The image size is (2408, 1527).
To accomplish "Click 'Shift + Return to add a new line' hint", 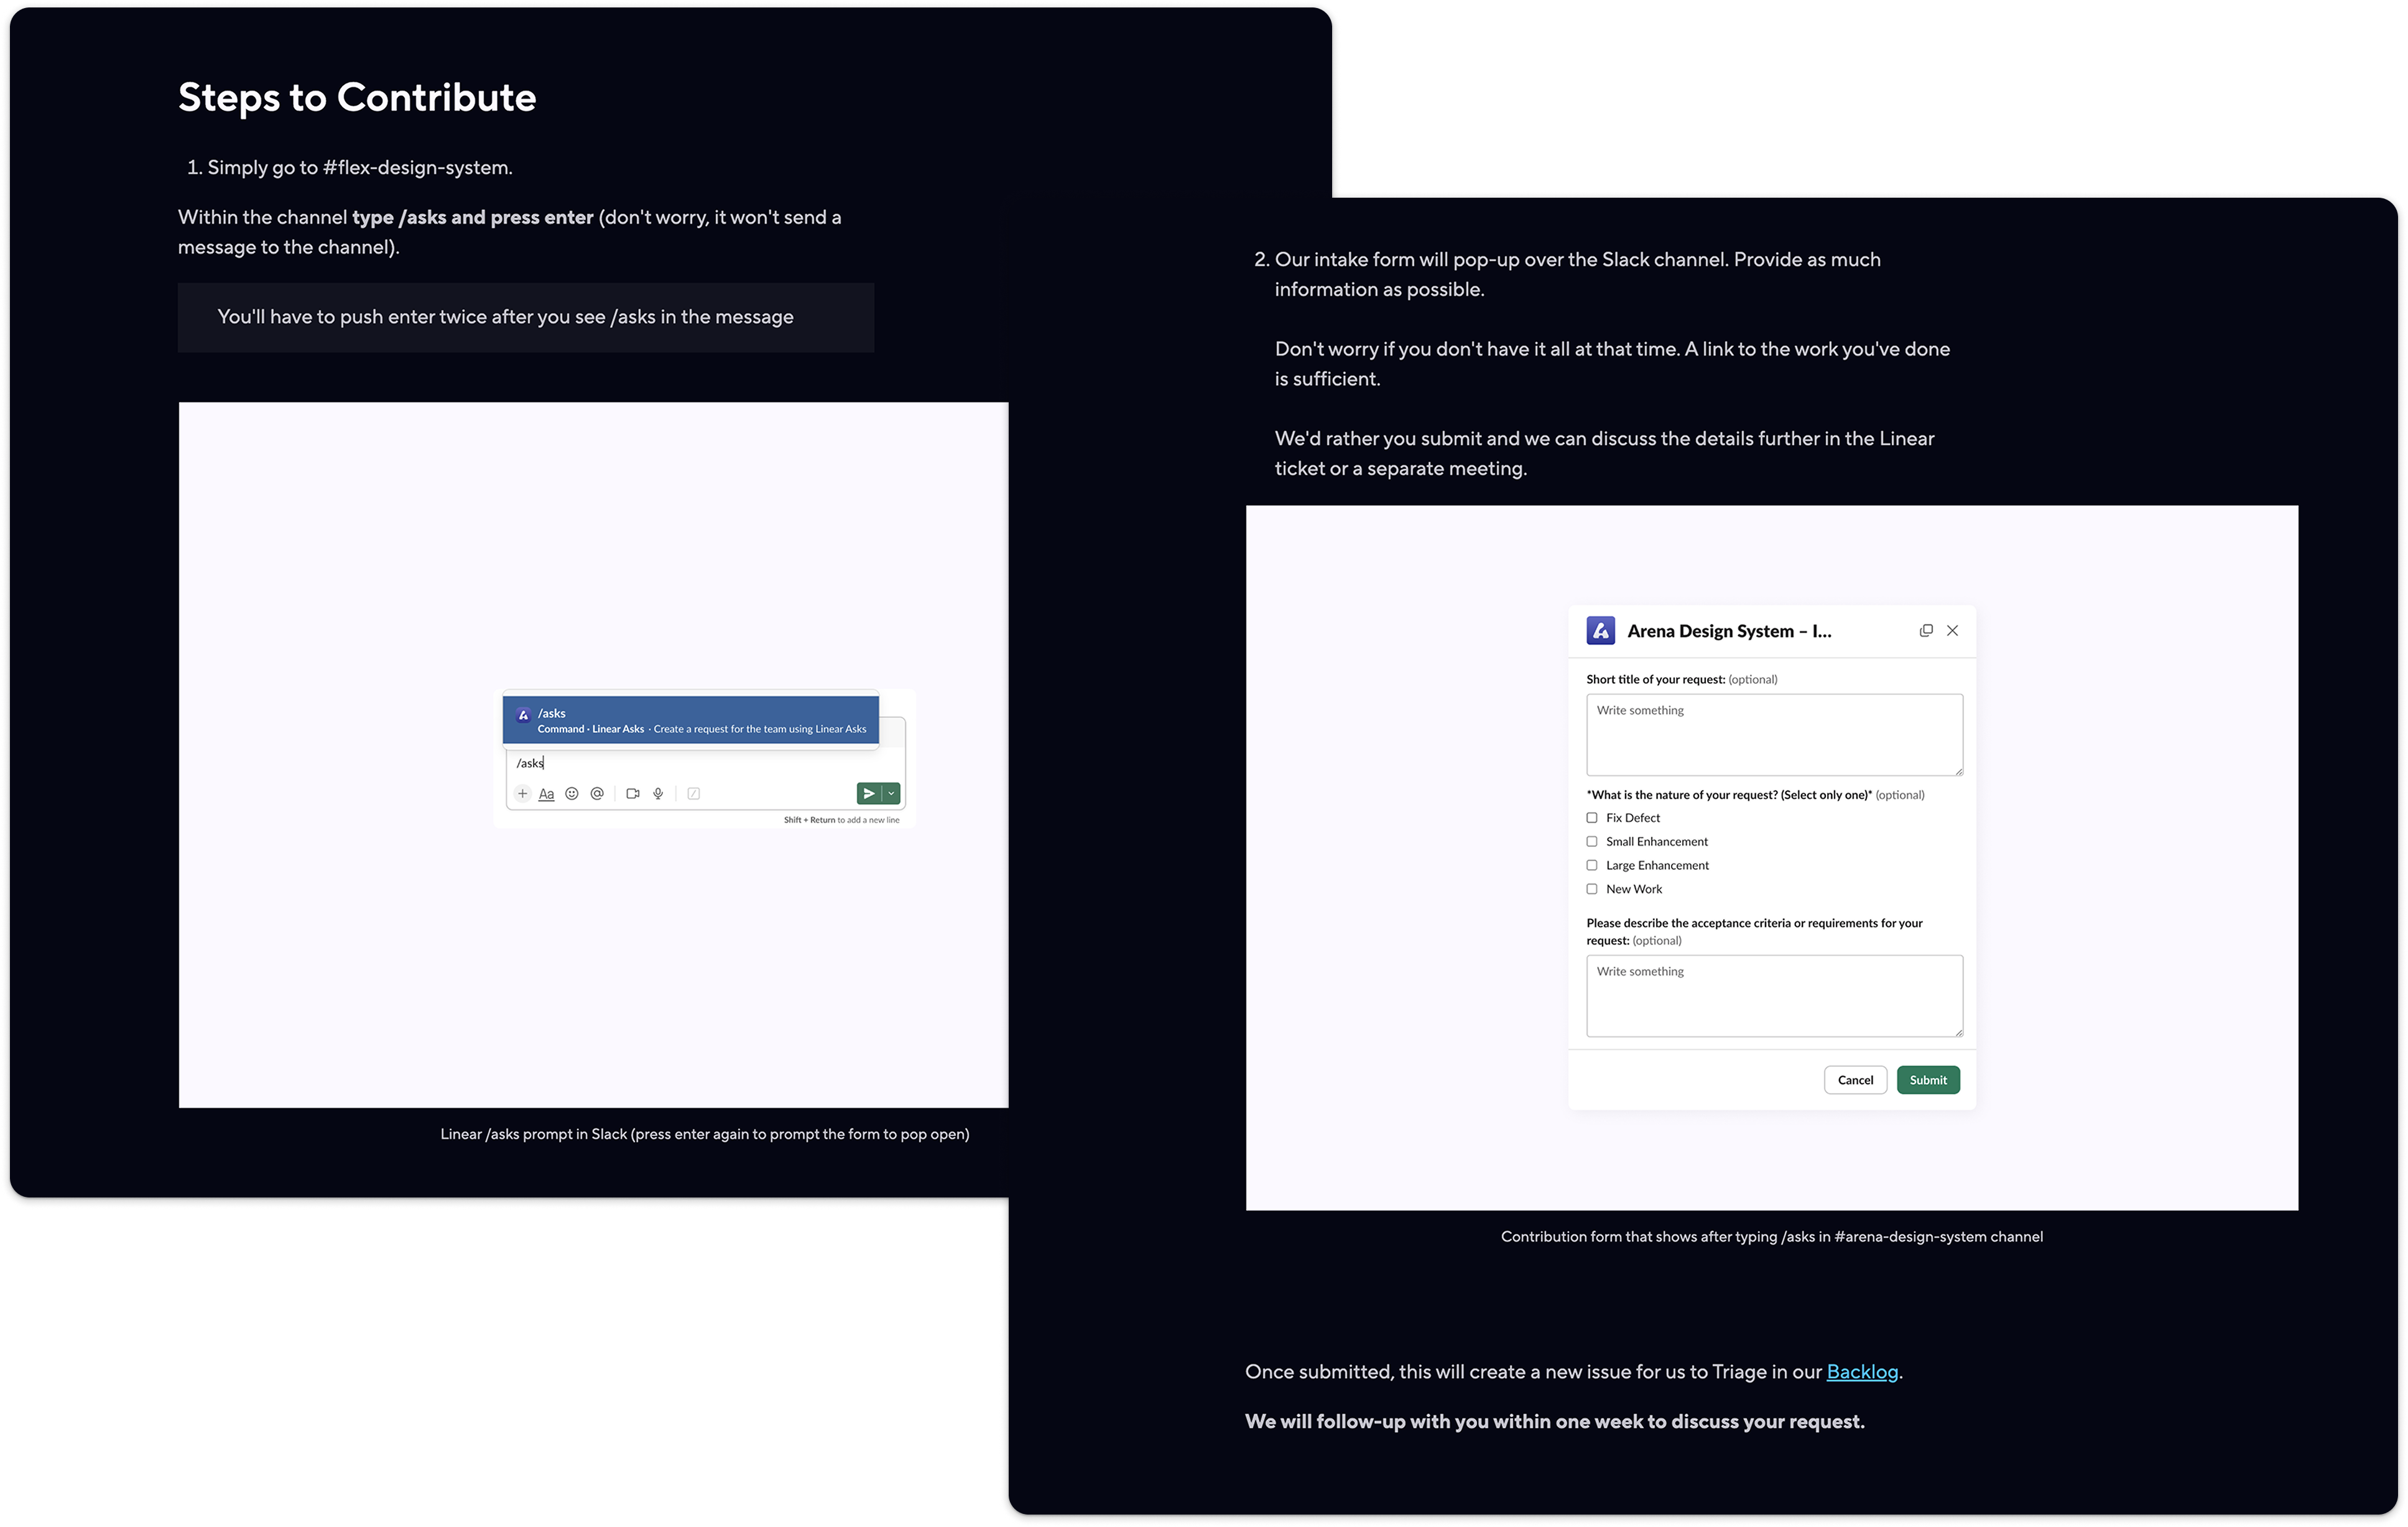I will (842, 820).
